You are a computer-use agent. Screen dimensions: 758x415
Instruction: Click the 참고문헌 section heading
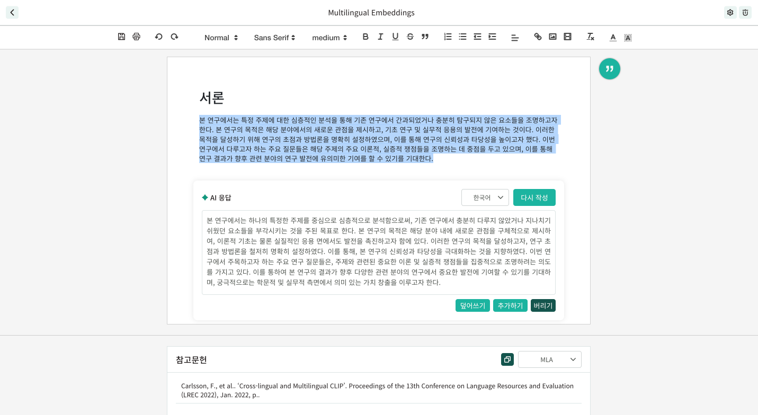click(191, 359)
